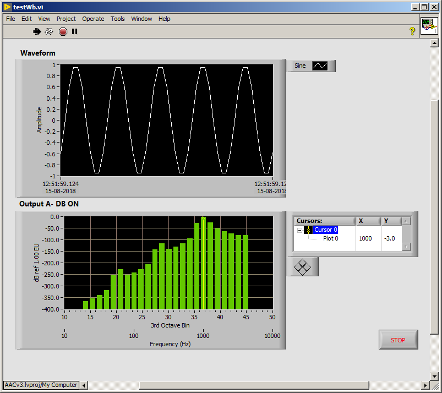
Task: Abort execution with the red stop icon
Action: [63, 31]
